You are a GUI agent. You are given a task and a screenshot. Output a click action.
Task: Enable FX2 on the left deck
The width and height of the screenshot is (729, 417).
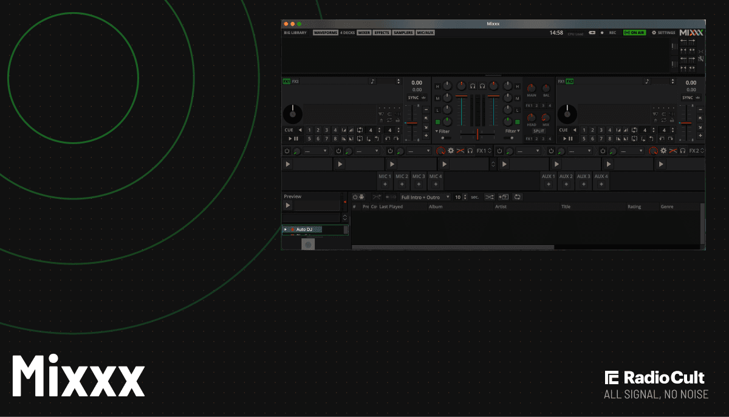(295, 81)
